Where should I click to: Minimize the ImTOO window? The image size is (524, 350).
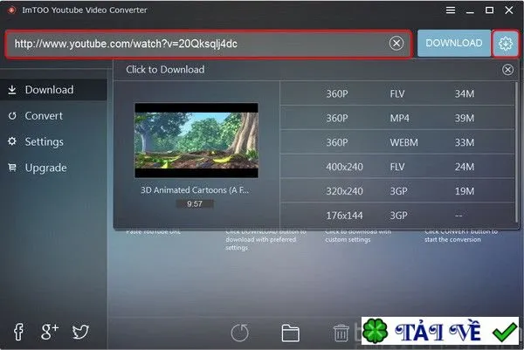tap(470, 12)
